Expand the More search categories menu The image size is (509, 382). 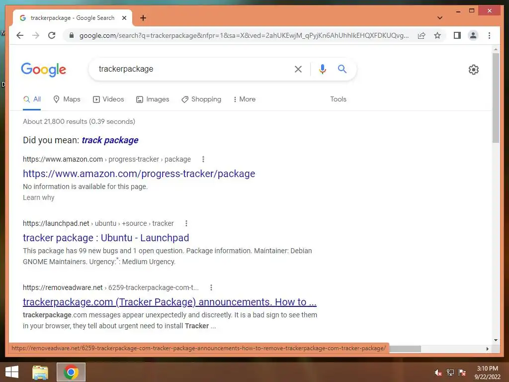point(245,99)
